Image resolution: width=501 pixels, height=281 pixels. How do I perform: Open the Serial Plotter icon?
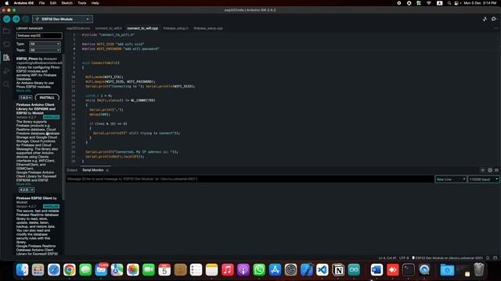(x=485, y=19)
